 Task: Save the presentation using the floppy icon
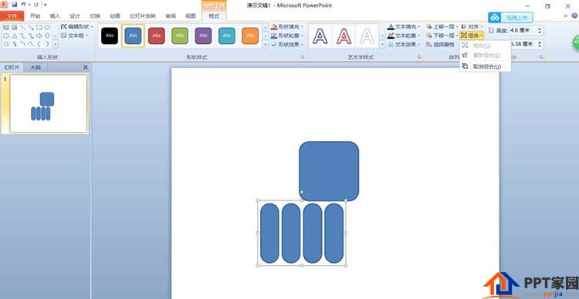tap(14, 5)
